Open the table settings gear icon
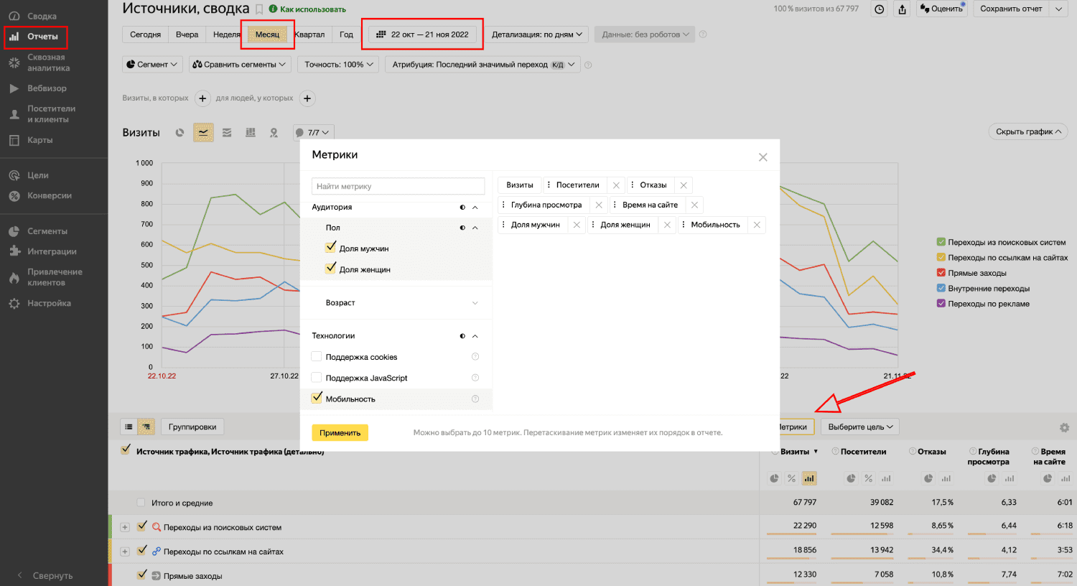Viewport: 1077px width, 586px height. click(1064, 428)
